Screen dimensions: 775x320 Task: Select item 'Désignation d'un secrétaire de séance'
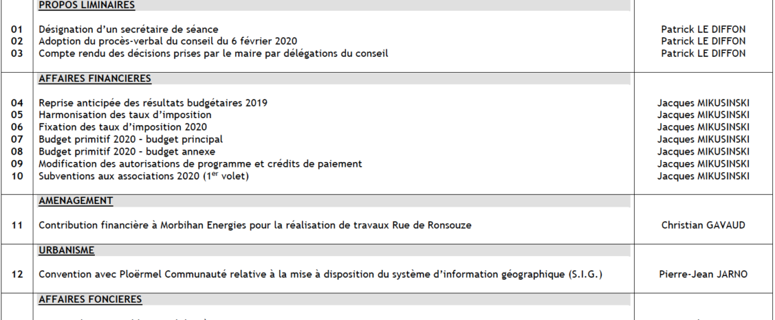tap(128, 29)
